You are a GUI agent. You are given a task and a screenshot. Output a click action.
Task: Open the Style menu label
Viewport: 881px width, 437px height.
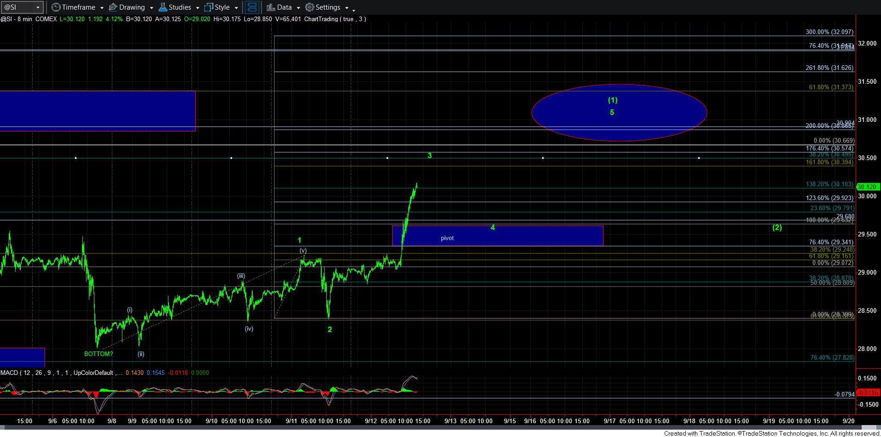pyautogui.click(x=222, y=7)
